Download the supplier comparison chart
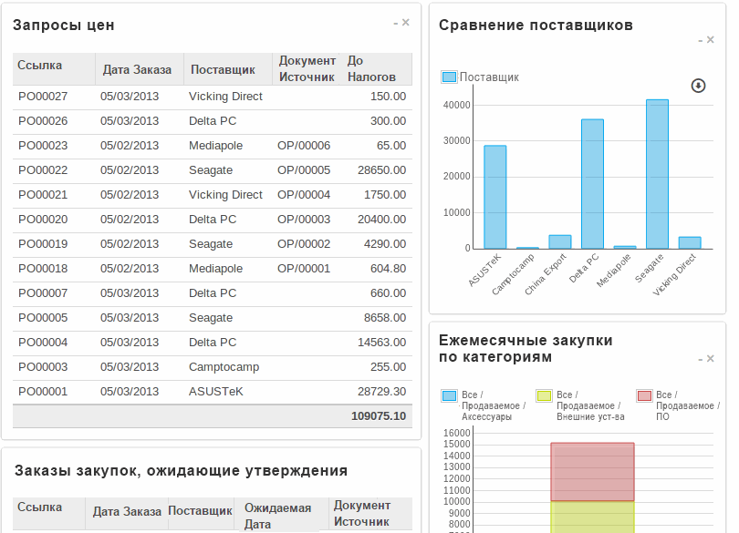This screenshot has width=739, height=533. point(698,86)
